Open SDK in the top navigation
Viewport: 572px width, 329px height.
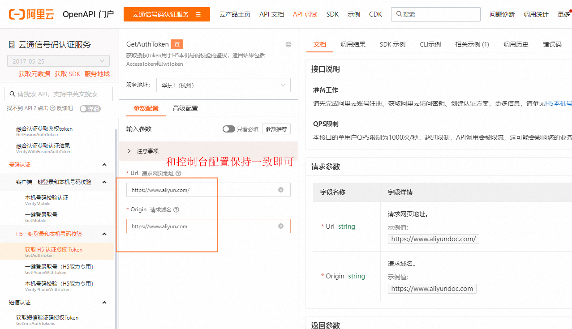tap(332, 14)
